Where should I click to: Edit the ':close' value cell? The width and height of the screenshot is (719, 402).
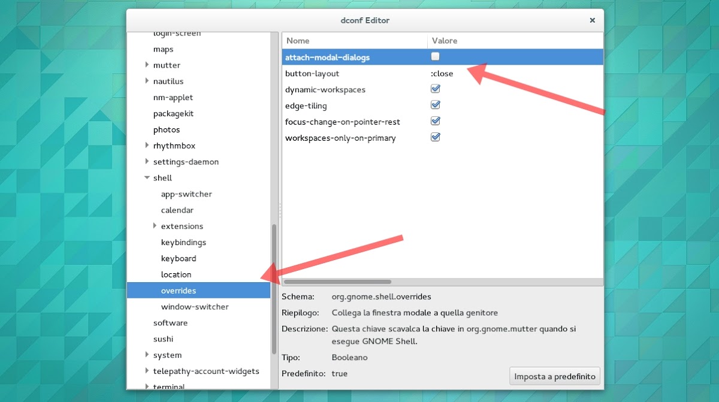442,73
